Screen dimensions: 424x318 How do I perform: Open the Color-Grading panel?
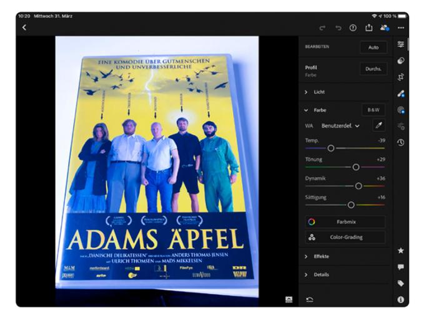point(345,238)
